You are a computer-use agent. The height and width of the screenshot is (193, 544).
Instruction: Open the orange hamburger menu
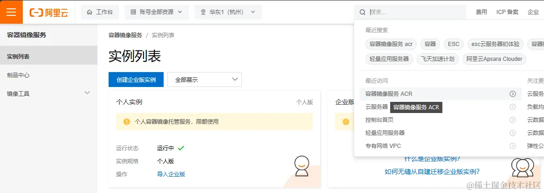click(x=11, y=12)
